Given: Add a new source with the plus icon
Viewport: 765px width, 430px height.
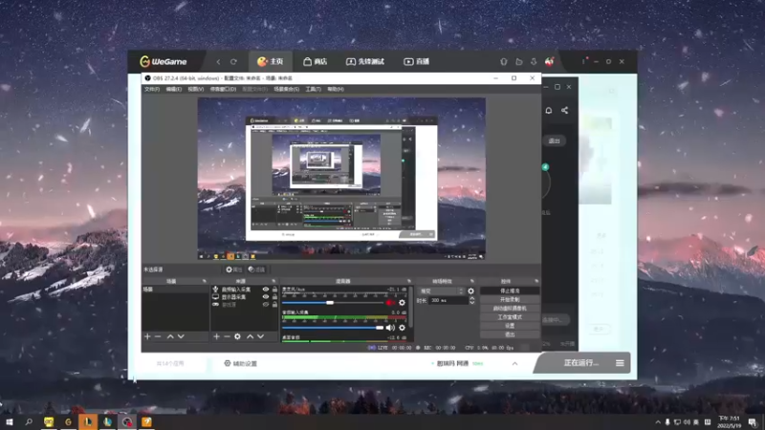Looking at the screenshot, I should pos(217,336).
